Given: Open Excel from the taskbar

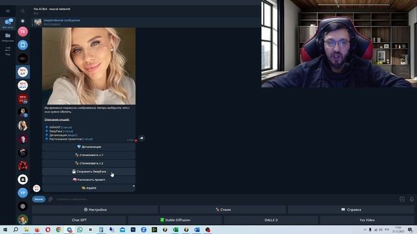Looking at the screenshot, I should click(175, 229).
